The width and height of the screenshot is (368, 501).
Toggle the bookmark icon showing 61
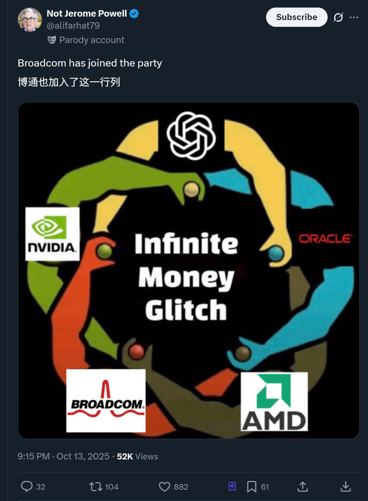pos(252,487)
